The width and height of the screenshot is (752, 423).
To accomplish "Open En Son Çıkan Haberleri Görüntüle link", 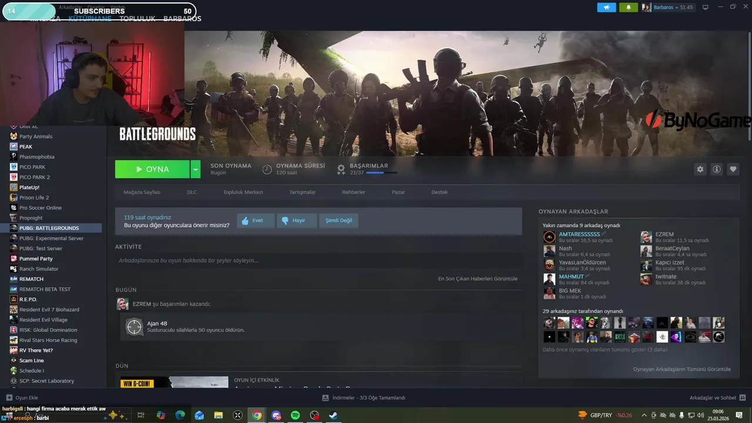I will coord(478,278).
